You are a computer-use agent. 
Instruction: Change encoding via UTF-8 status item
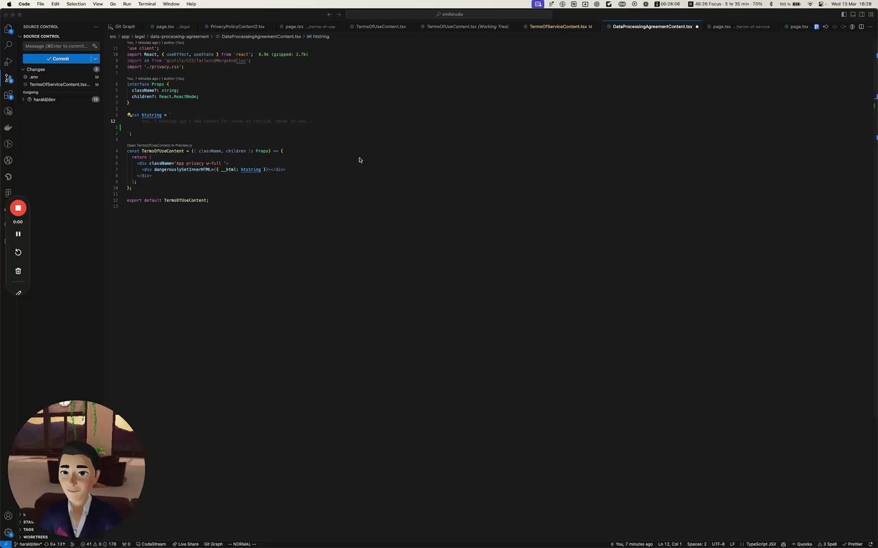pyautogui.click(x=718, y=544)
